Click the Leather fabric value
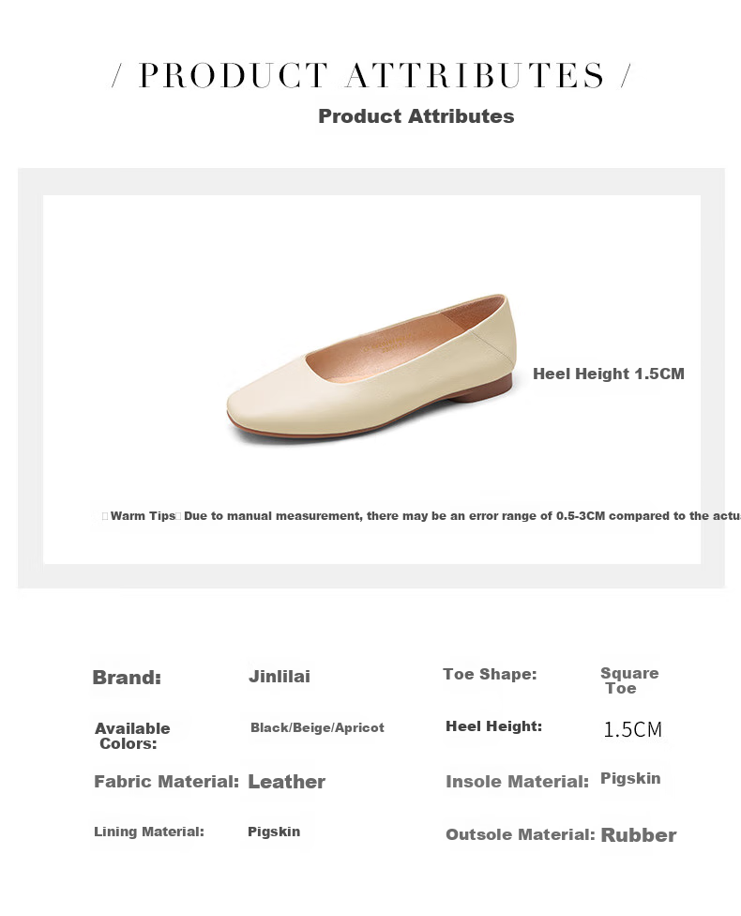Image resolution: width=741 pixels, height=916 pixels. tap(287, 782)
